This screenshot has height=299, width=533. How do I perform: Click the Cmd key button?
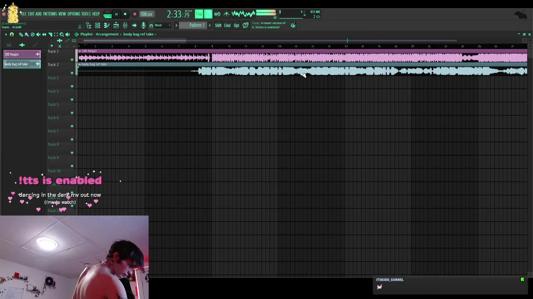(x=227, y=25)
